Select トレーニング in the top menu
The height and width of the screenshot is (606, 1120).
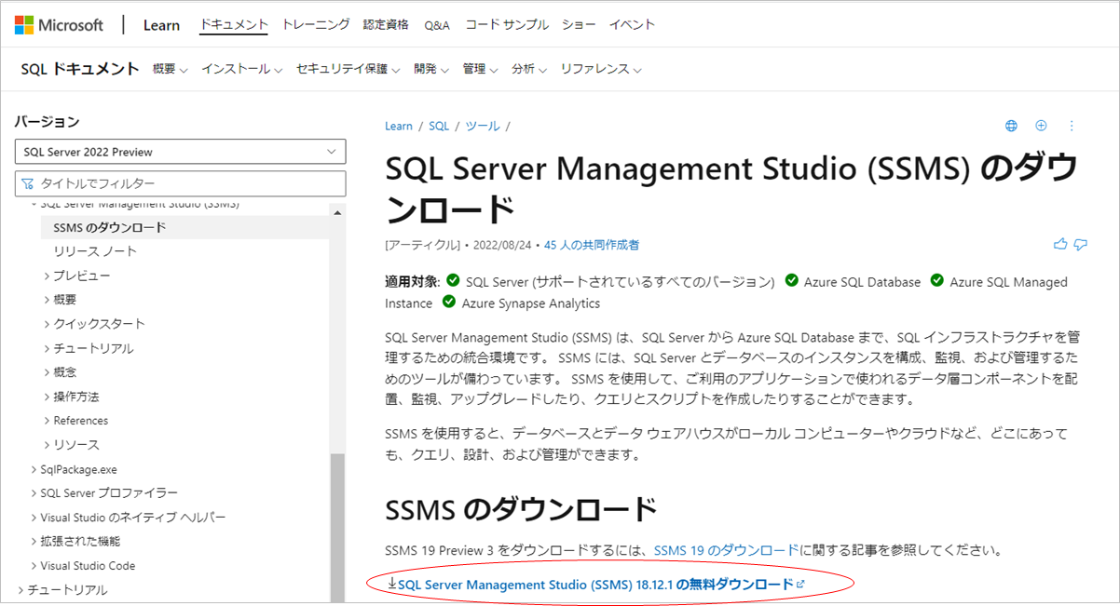(314, 24)
